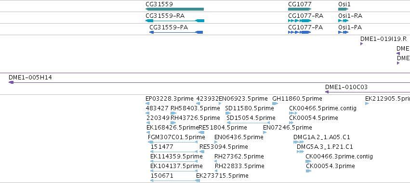
Task: Click the DME1-019I19.R arrow marker
Action: [x=362, y=44]
